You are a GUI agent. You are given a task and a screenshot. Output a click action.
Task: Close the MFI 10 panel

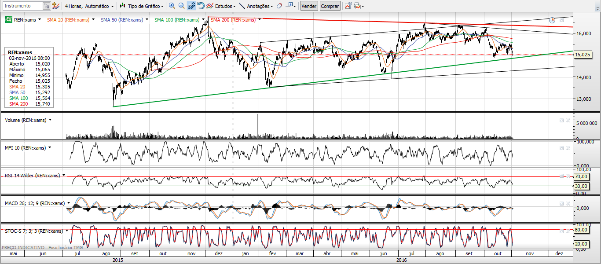click(568, 148)
